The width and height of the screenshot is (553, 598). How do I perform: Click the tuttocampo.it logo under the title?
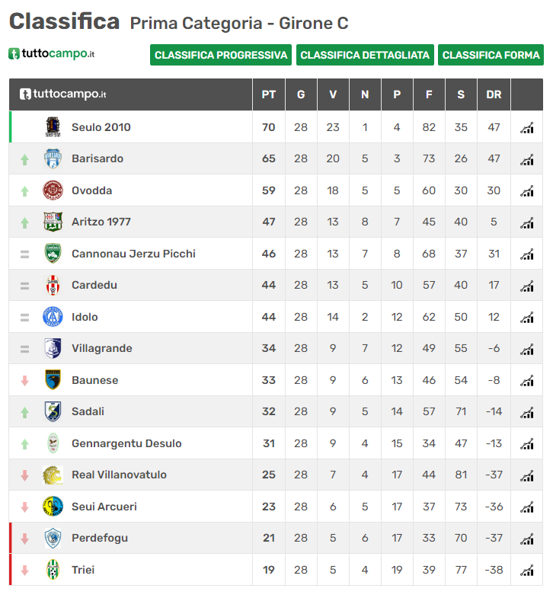(x=52, y=53)
